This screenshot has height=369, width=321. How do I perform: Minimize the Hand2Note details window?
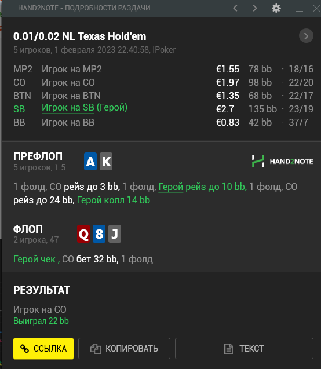point(299,9)
